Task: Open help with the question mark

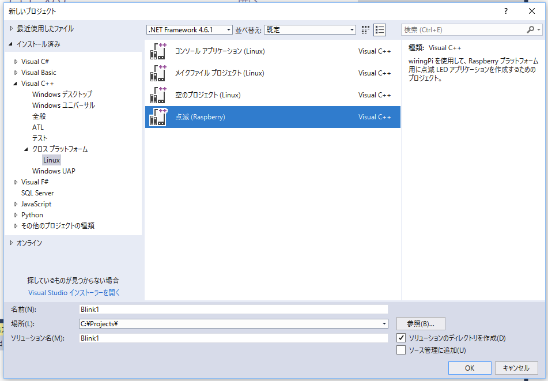Action: pos(506,11)
